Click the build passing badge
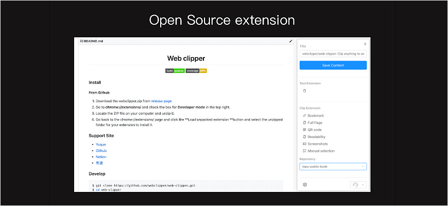The height and width of the screenshot is (206, 448). click(175, 70)
